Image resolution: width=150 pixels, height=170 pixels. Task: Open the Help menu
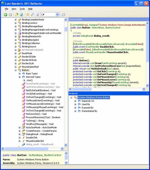[30, 9]
